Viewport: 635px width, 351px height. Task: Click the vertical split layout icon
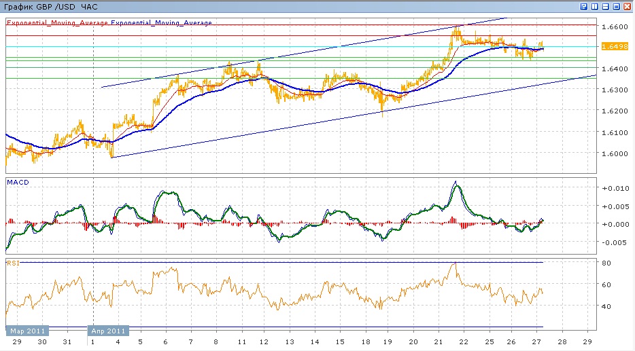pyautogui.click(x=594, y=6)
